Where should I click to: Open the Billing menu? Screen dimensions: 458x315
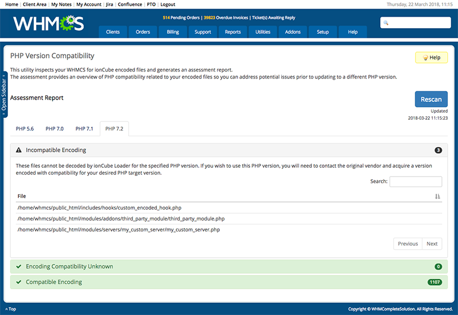point(173,32)
